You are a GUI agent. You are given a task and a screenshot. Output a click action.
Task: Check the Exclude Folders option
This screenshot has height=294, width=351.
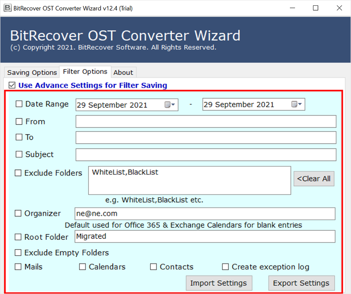[18, 173]
